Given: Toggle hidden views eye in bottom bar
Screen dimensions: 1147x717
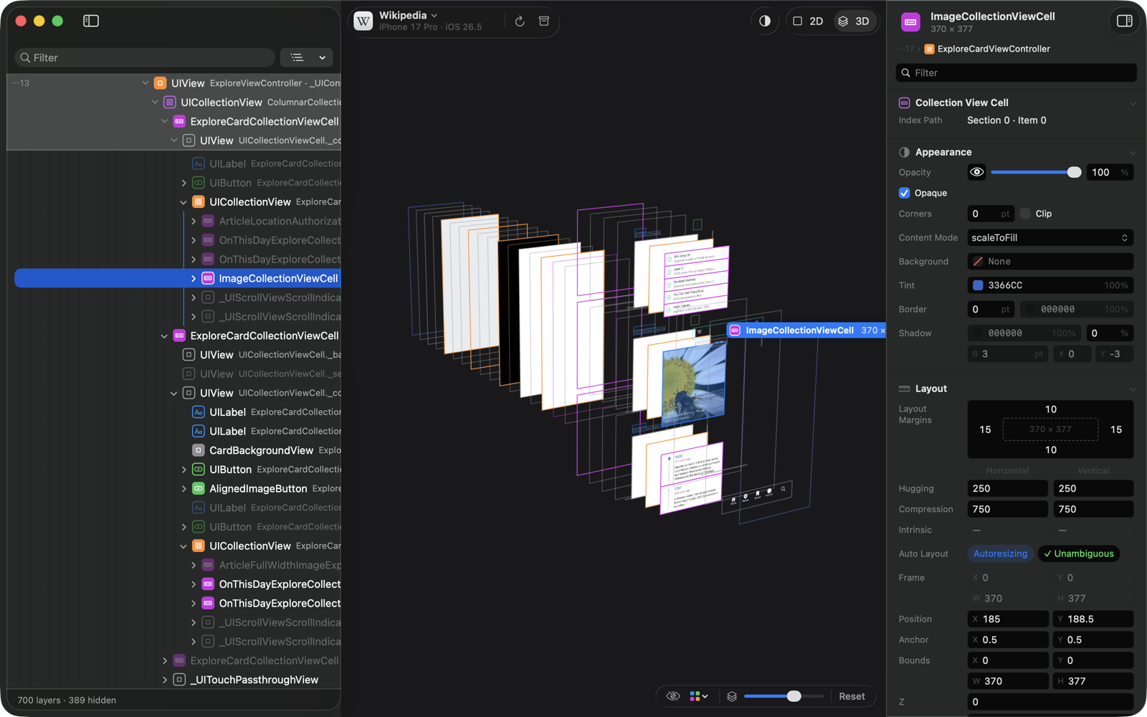Looking at the screenshot, I should tap(672, 696).
